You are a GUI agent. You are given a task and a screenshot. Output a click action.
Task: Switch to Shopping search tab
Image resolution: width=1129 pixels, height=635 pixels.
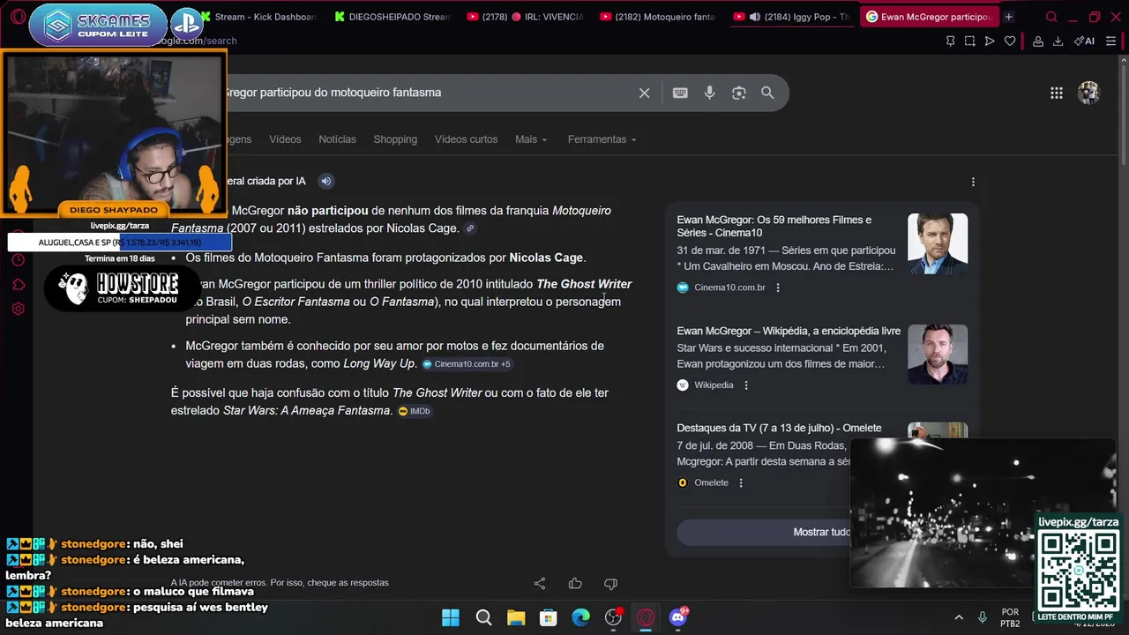pos(395,139)
